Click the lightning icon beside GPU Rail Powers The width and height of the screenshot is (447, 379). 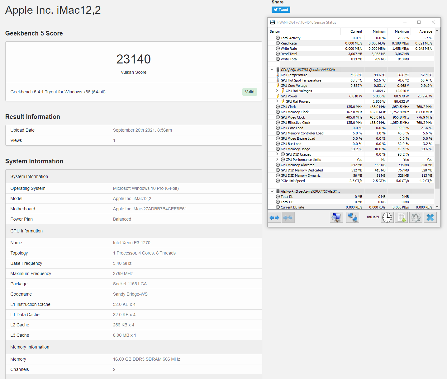283,101
